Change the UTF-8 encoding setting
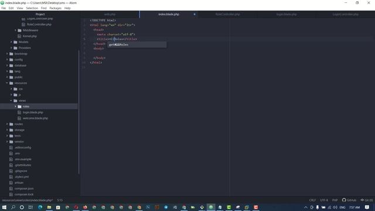Screen dimensions: 375x211 coord(324,200)
